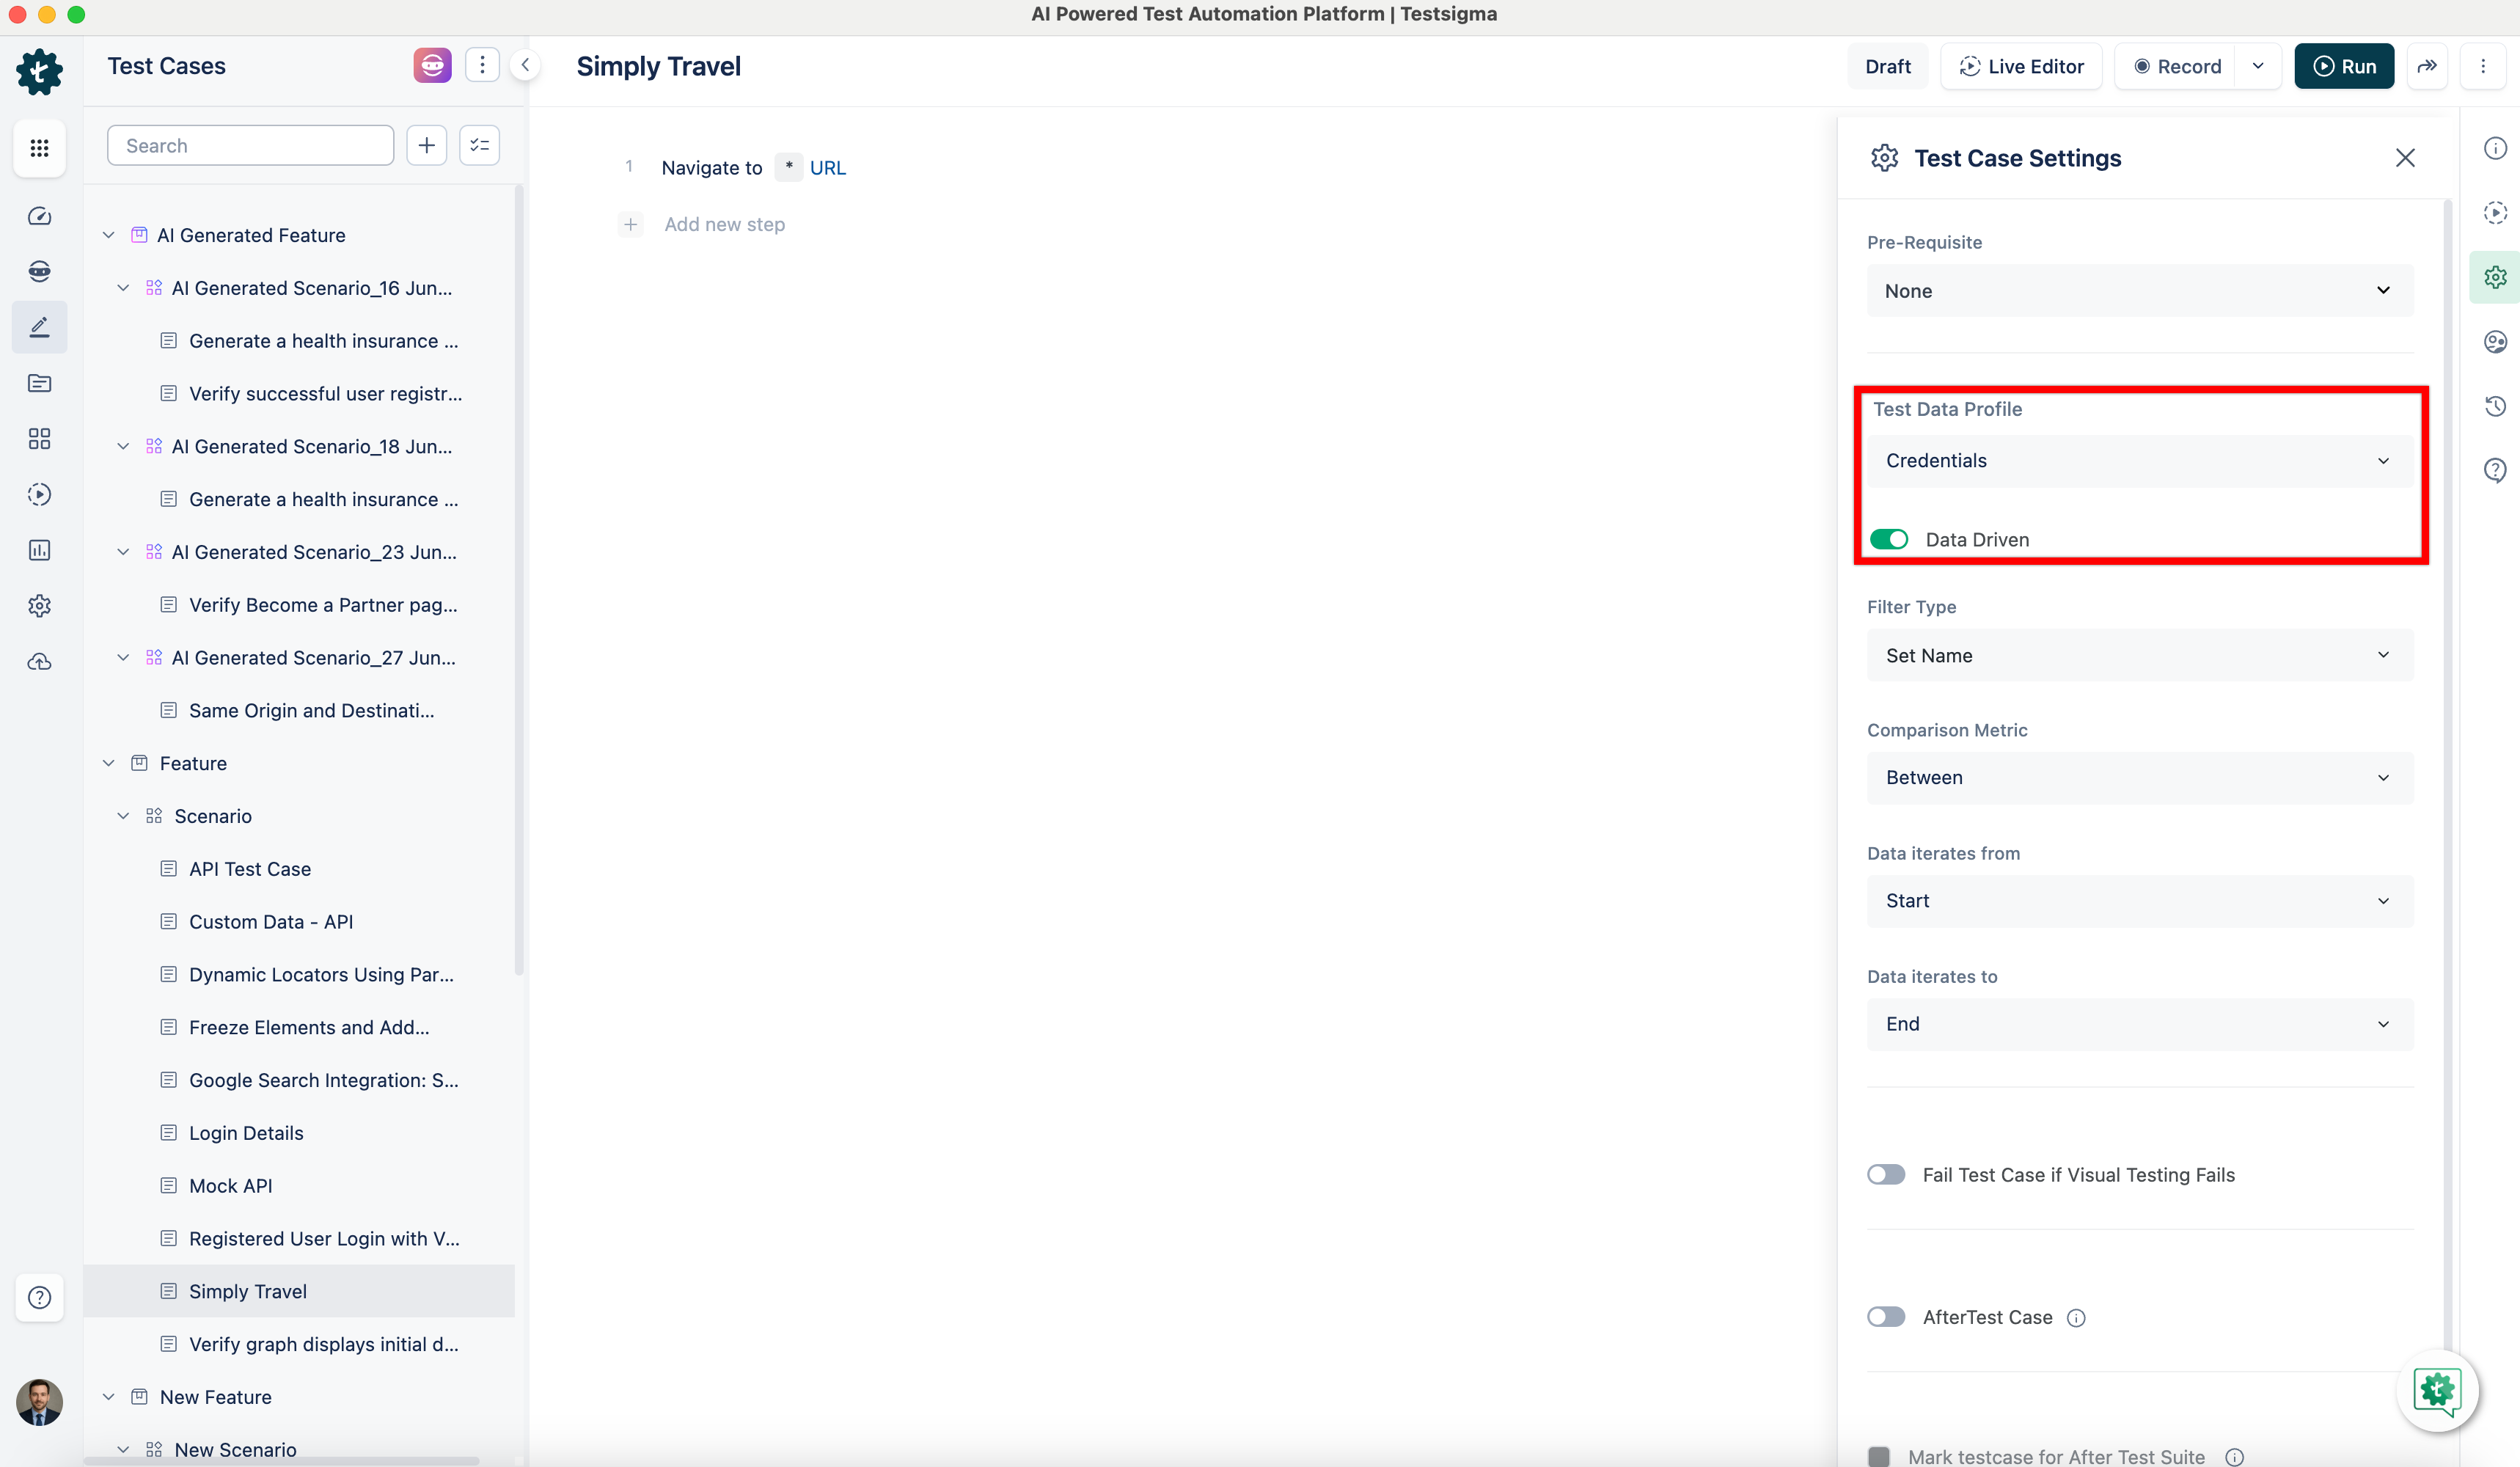
Task: Open the Record dropdown arrow
Action: tap(2258, 65)
